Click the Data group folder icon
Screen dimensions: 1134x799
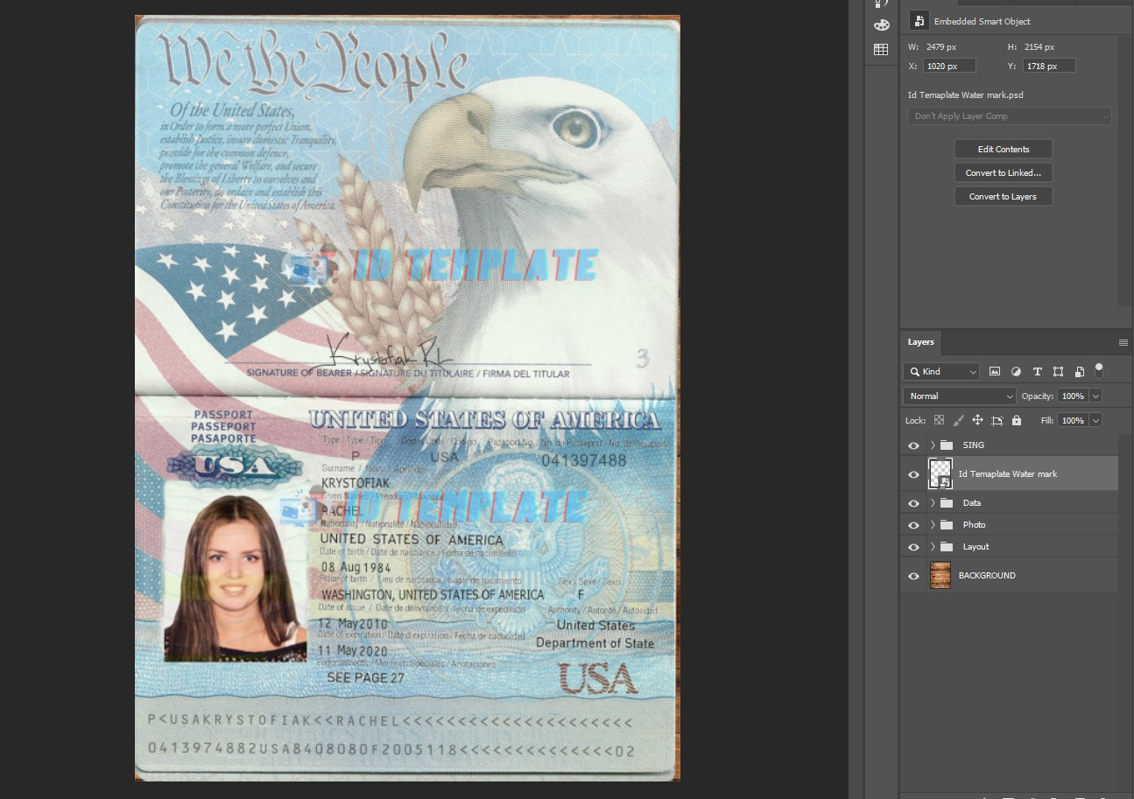pyautogui.click(x=946, y=503)
